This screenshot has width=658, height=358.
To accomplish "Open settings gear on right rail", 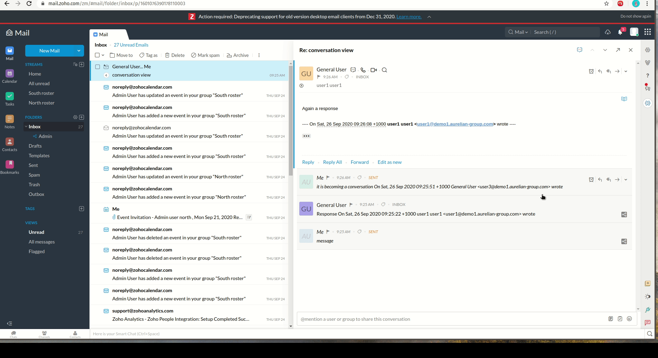I will tap(648, 50).
